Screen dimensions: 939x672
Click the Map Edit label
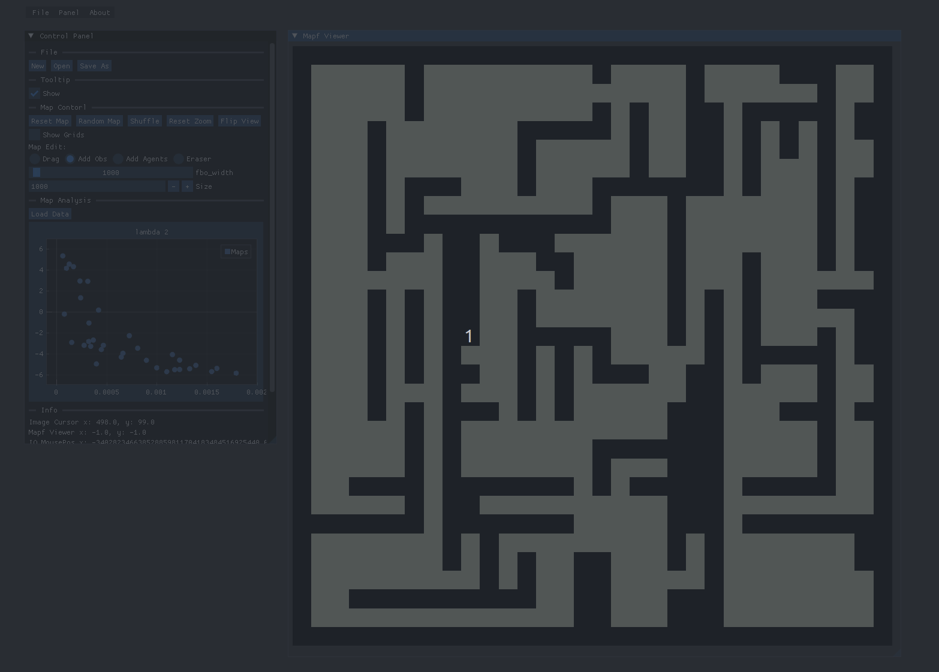pyautogui.click(x=47, y=147)
